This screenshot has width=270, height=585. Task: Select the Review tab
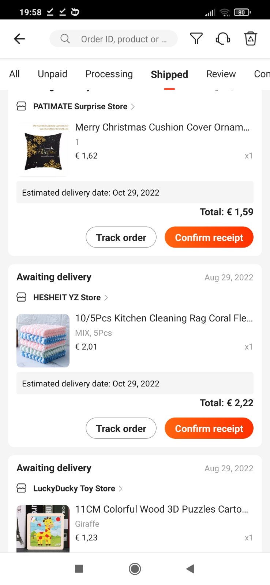click(221, 74)
